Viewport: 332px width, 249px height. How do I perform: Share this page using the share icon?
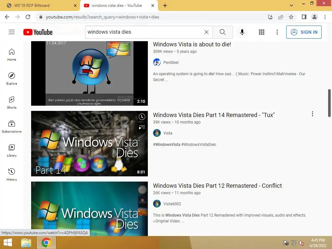[x=281, y=17]
